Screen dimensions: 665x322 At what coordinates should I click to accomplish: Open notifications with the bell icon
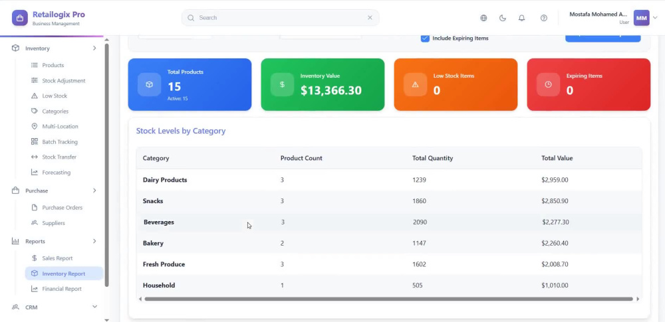coord(521,18)
